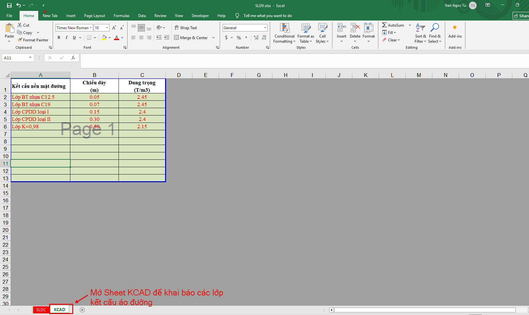This screenshot has width=529, height=315.
Task: Expand the font name dropdown
Action: pos(91,28)
